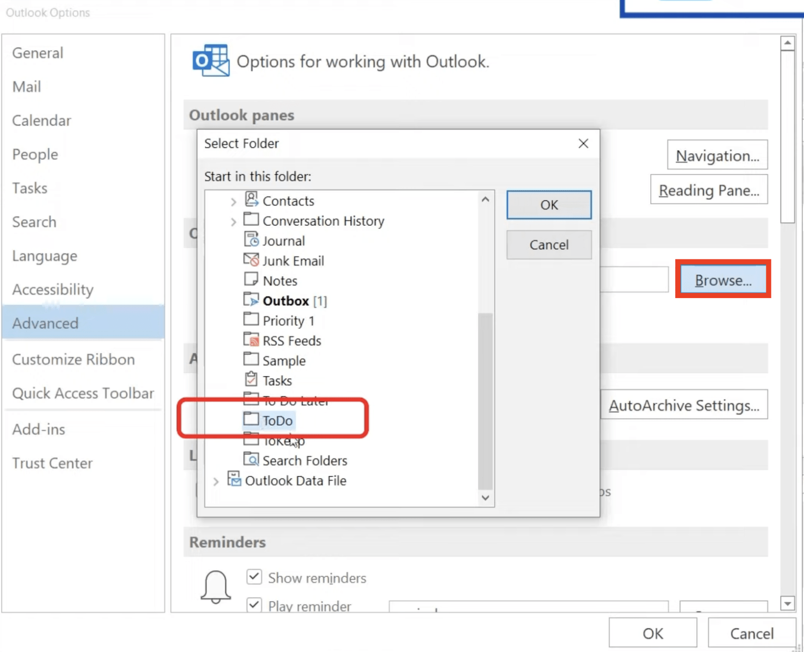Select the Outbox [1] folder label
This screenshot has height=652, width=804.
[295, 301]
